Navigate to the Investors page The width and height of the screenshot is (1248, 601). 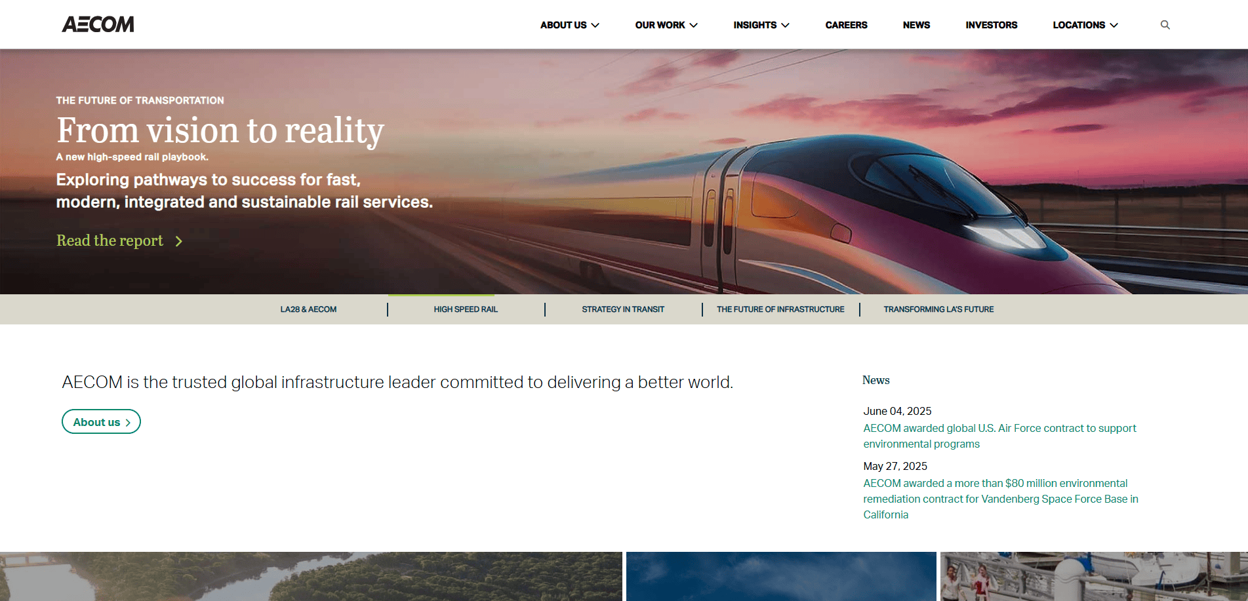(x=991, y=25)
